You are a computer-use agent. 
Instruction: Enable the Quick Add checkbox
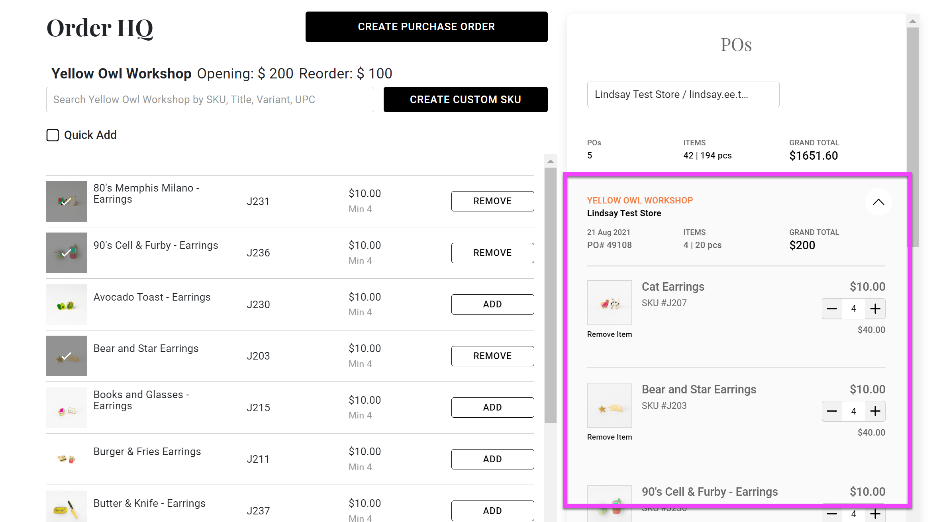pos(53,135)
